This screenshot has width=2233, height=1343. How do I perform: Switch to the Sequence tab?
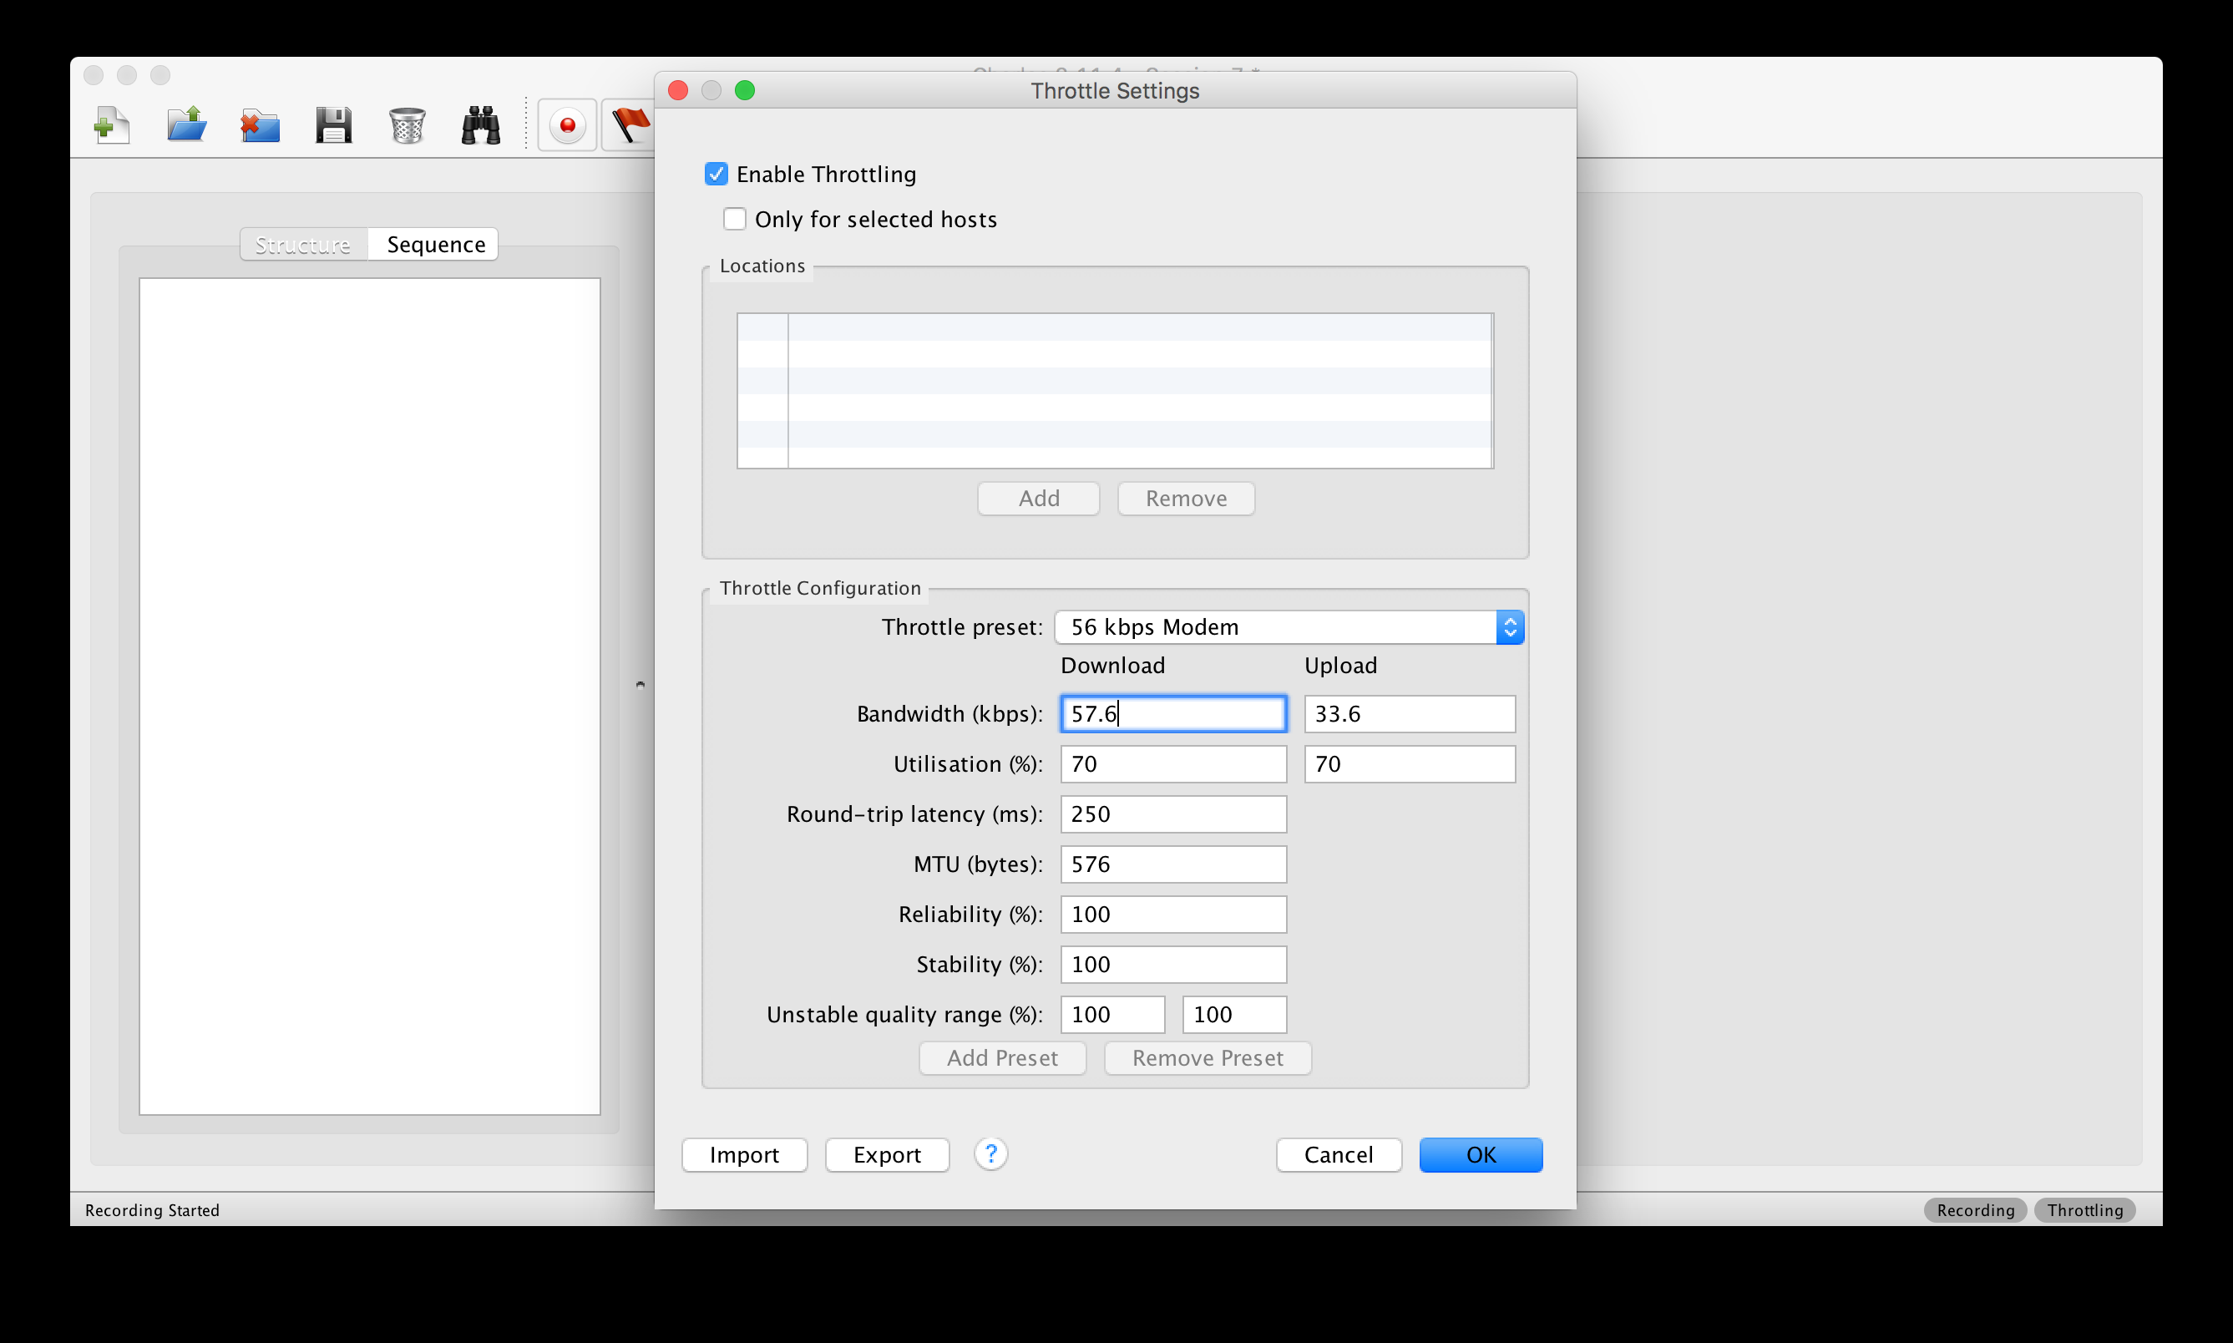click(435, 245)
